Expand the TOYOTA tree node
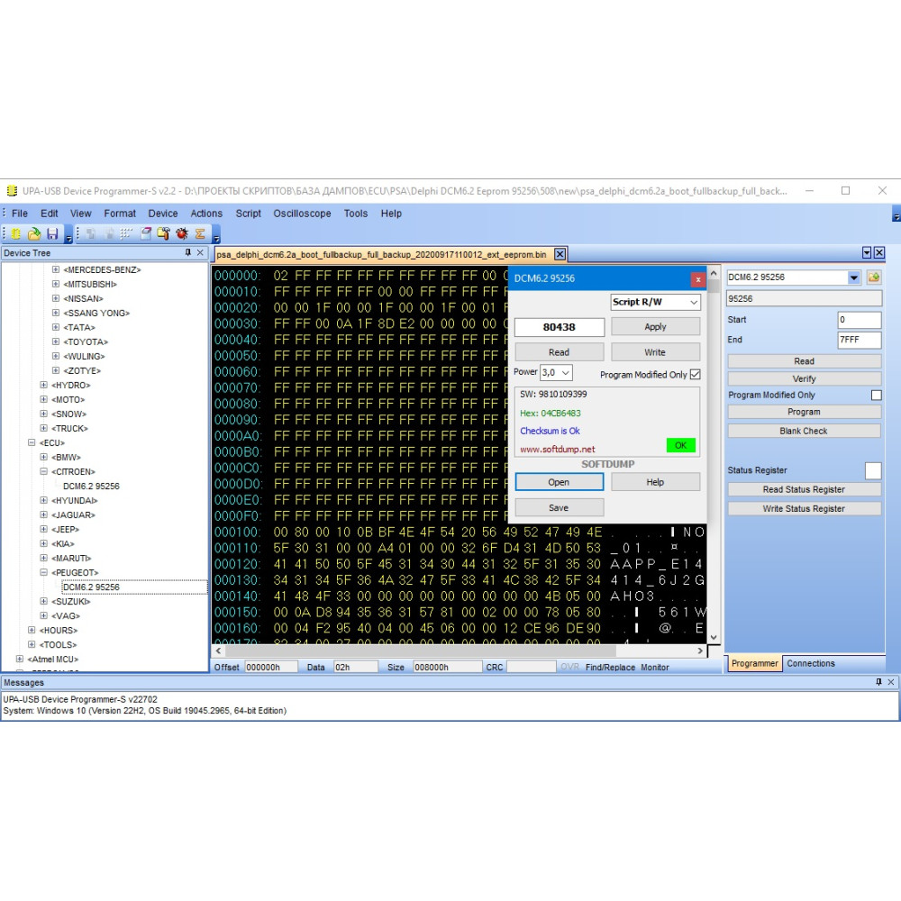The width and height of the screenshot is (901, 901). 56,341
